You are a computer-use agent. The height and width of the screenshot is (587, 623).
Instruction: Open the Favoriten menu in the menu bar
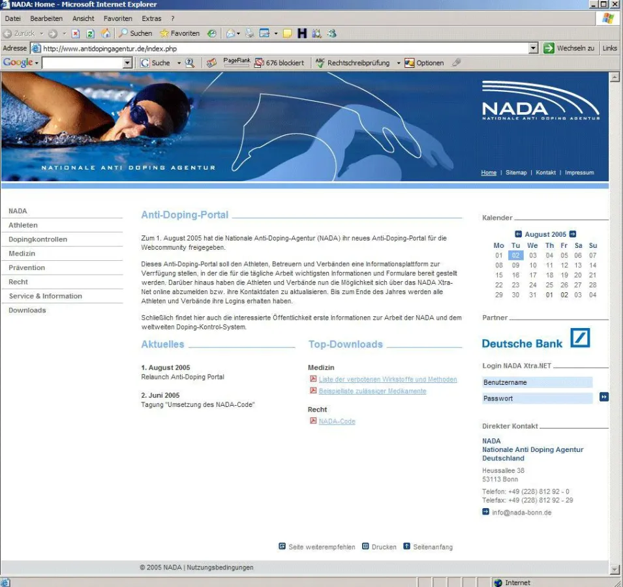(117, 18)
